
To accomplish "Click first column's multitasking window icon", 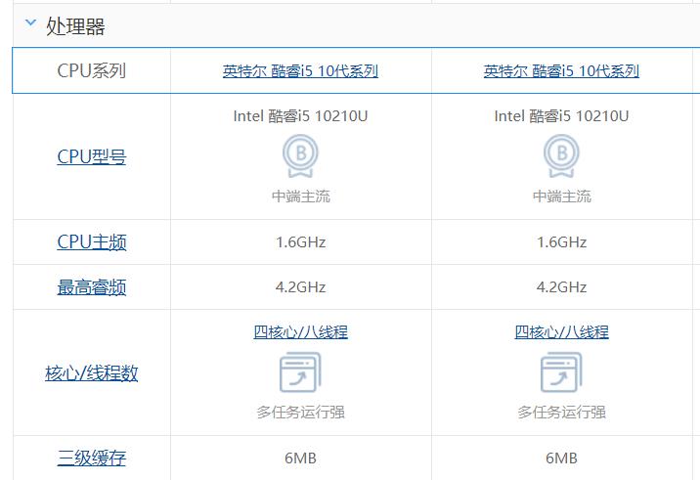I will point(300,372).
